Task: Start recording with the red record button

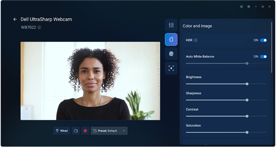Action: (x=85, y=131)
